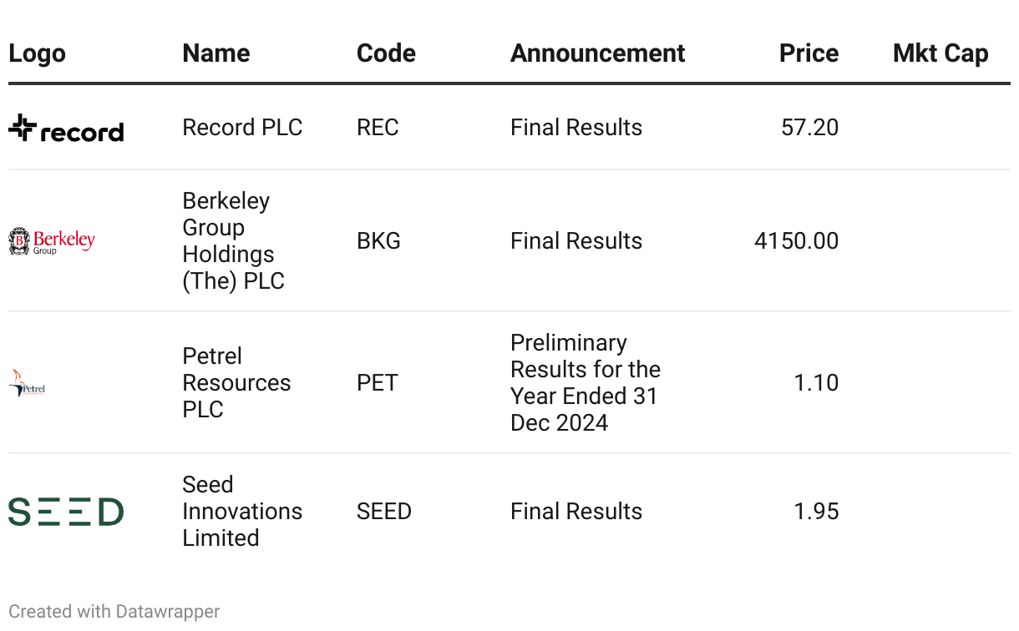
Task: Click the Petrel Resources logo
Action: coord(27,383)
